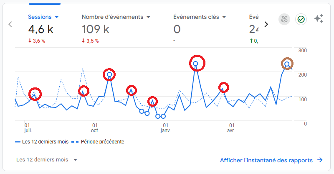Image resolution: width=334 pixels, height=174 pixels.
Task: Open the sparkle insights icon
Action: point(319,19)
